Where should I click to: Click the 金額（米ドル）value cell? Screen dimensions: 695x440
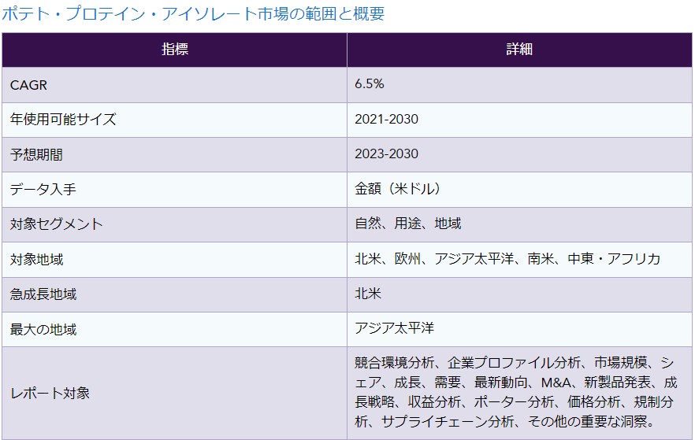pos(398,190)
